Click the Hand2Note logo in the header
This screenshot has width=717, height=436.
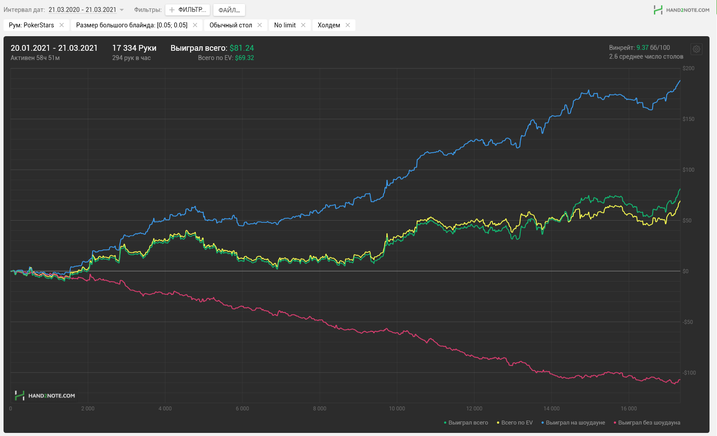click(681, 10)
